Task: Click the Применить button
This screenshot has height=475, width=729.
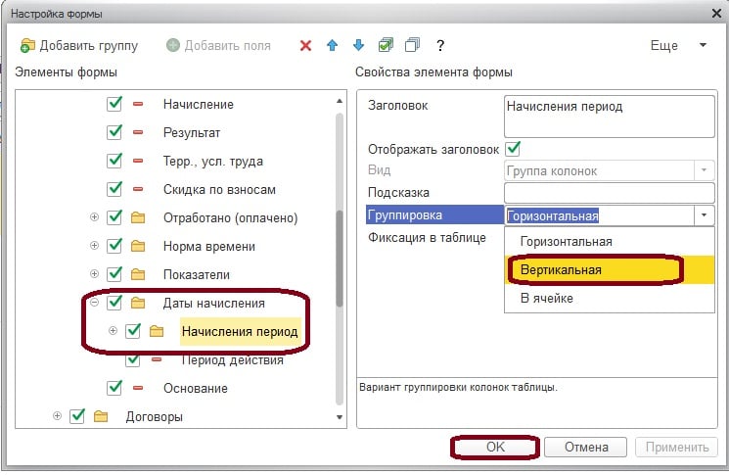Action: 677,447
